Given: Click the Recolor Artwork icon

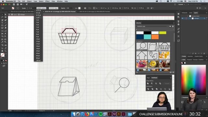Looking at the screenshot, I should pyautogui.click(x=85, y=8).
